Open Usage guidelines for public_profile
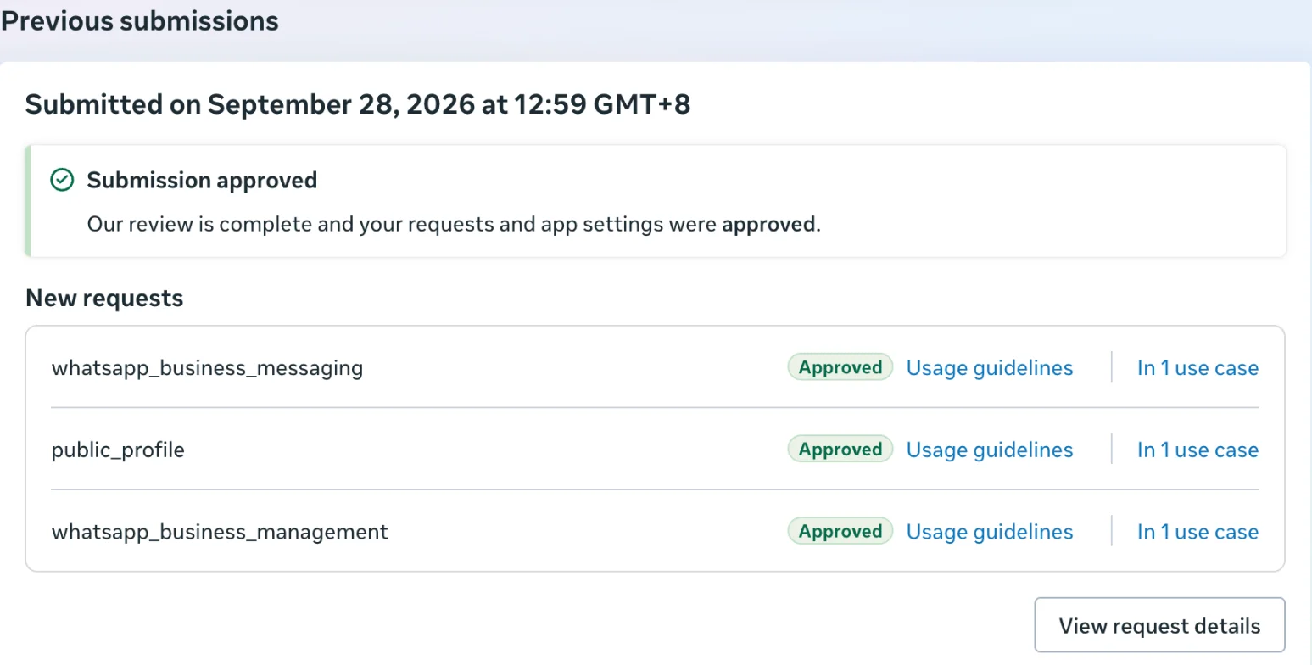 click(990, 450)
